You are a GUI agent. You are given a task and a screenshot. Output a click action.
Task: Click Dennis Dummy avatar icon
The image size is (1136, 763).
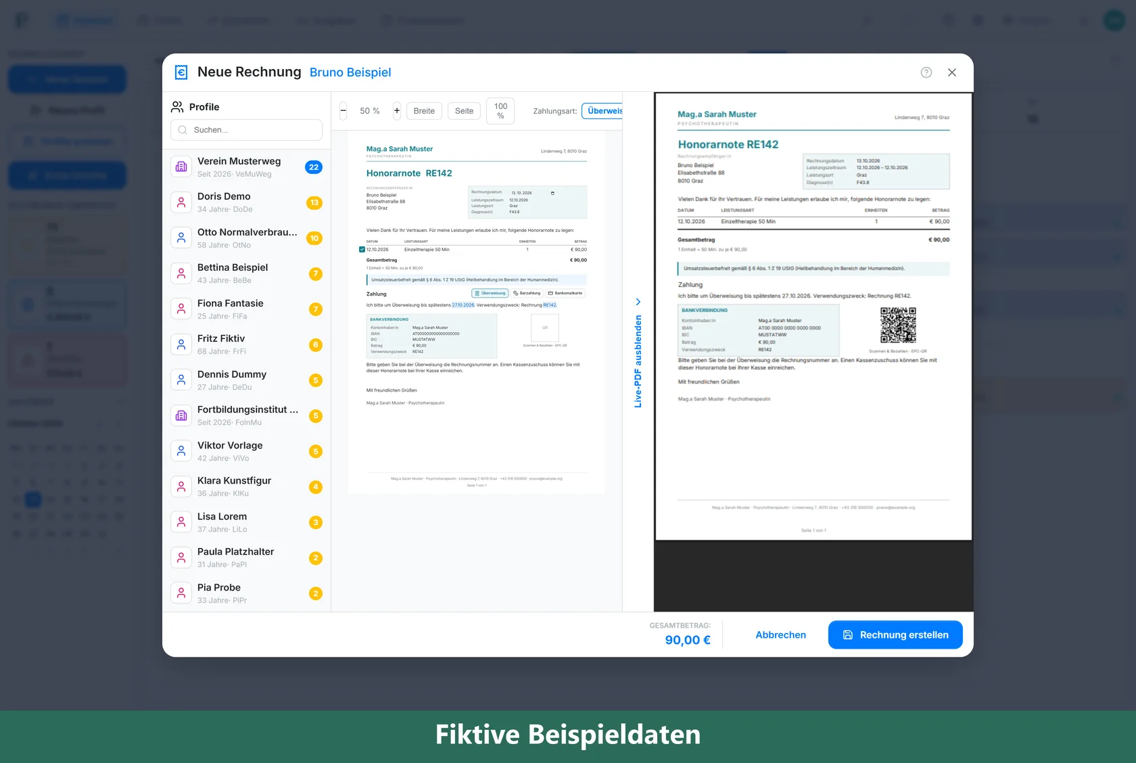[181, 380]
